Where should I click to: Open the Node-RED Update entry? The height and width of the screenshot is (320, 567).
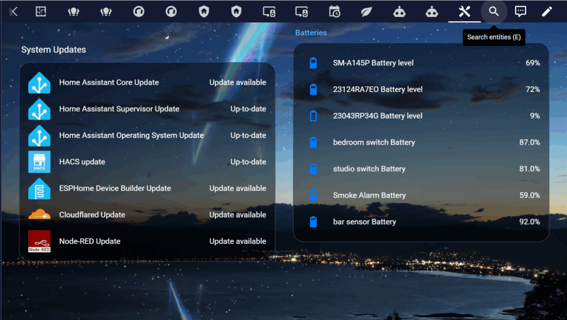point(90,241)
